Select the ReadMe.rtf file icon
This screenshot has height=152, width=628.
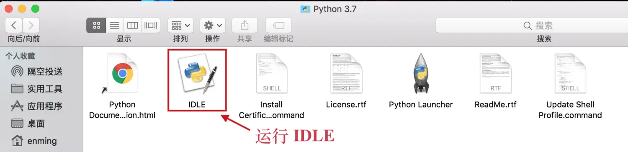495,74
